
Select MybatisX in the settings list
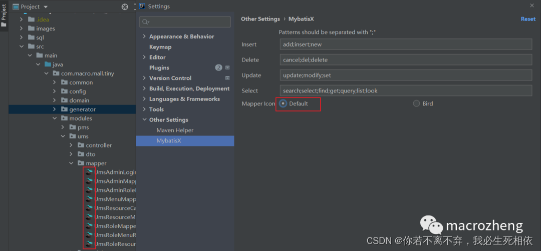[169, 141]
